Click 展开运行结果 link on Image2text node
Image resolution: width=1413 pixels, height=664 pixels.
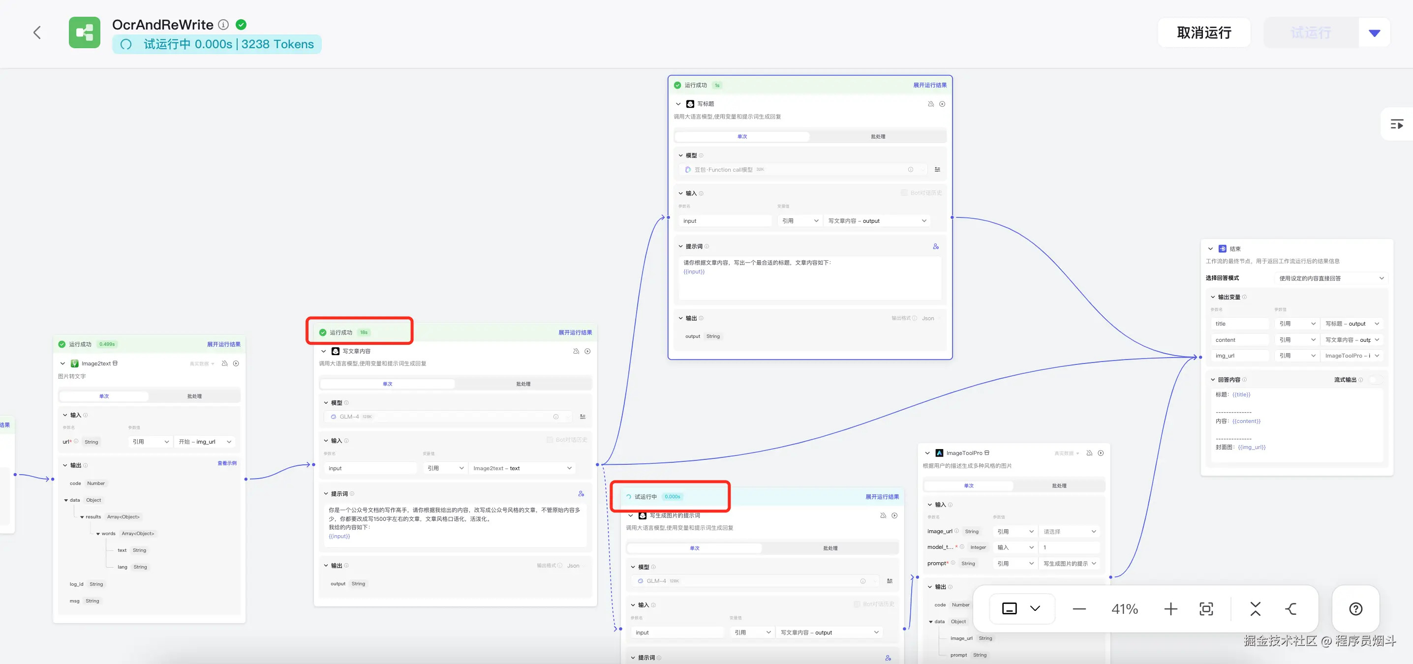223,344
